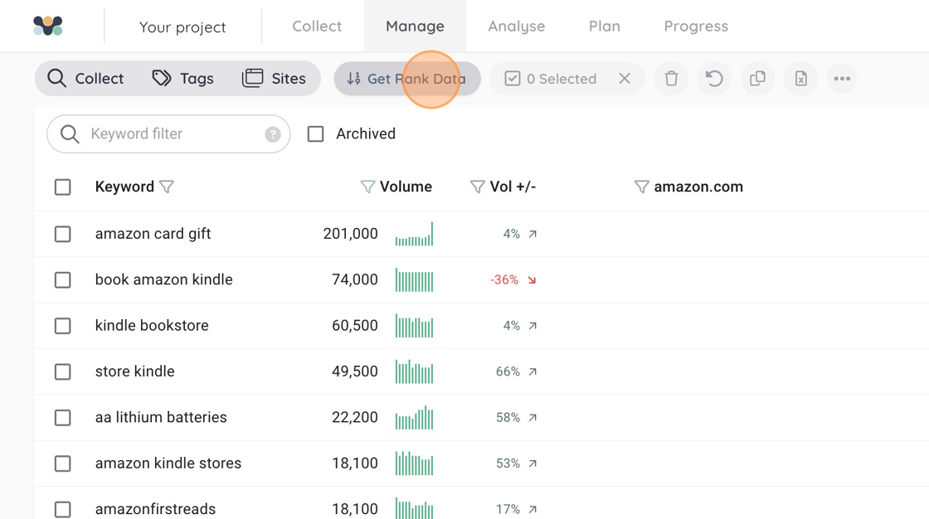Check the kindle bookstore row checkbox

tap(63, 326)
